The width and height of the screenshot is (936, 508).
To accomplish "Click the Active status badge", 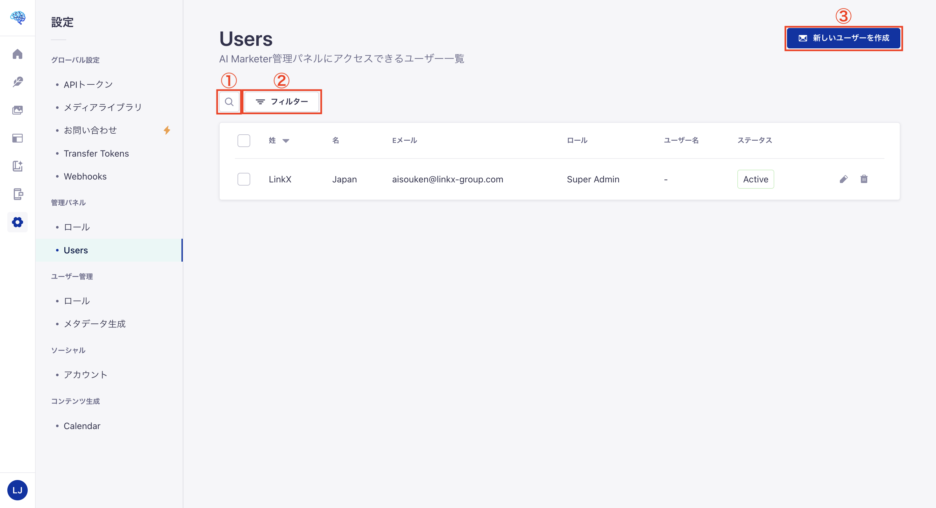I will click(755, 179).
